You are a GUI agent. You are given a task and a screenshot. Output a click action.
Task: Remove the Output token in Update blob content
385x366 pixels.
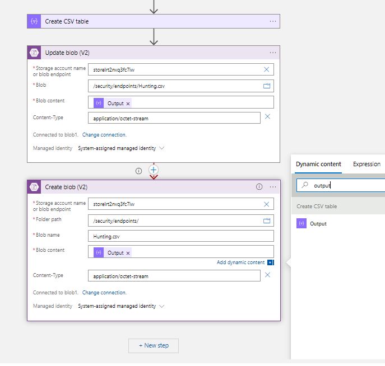(128, 104)
